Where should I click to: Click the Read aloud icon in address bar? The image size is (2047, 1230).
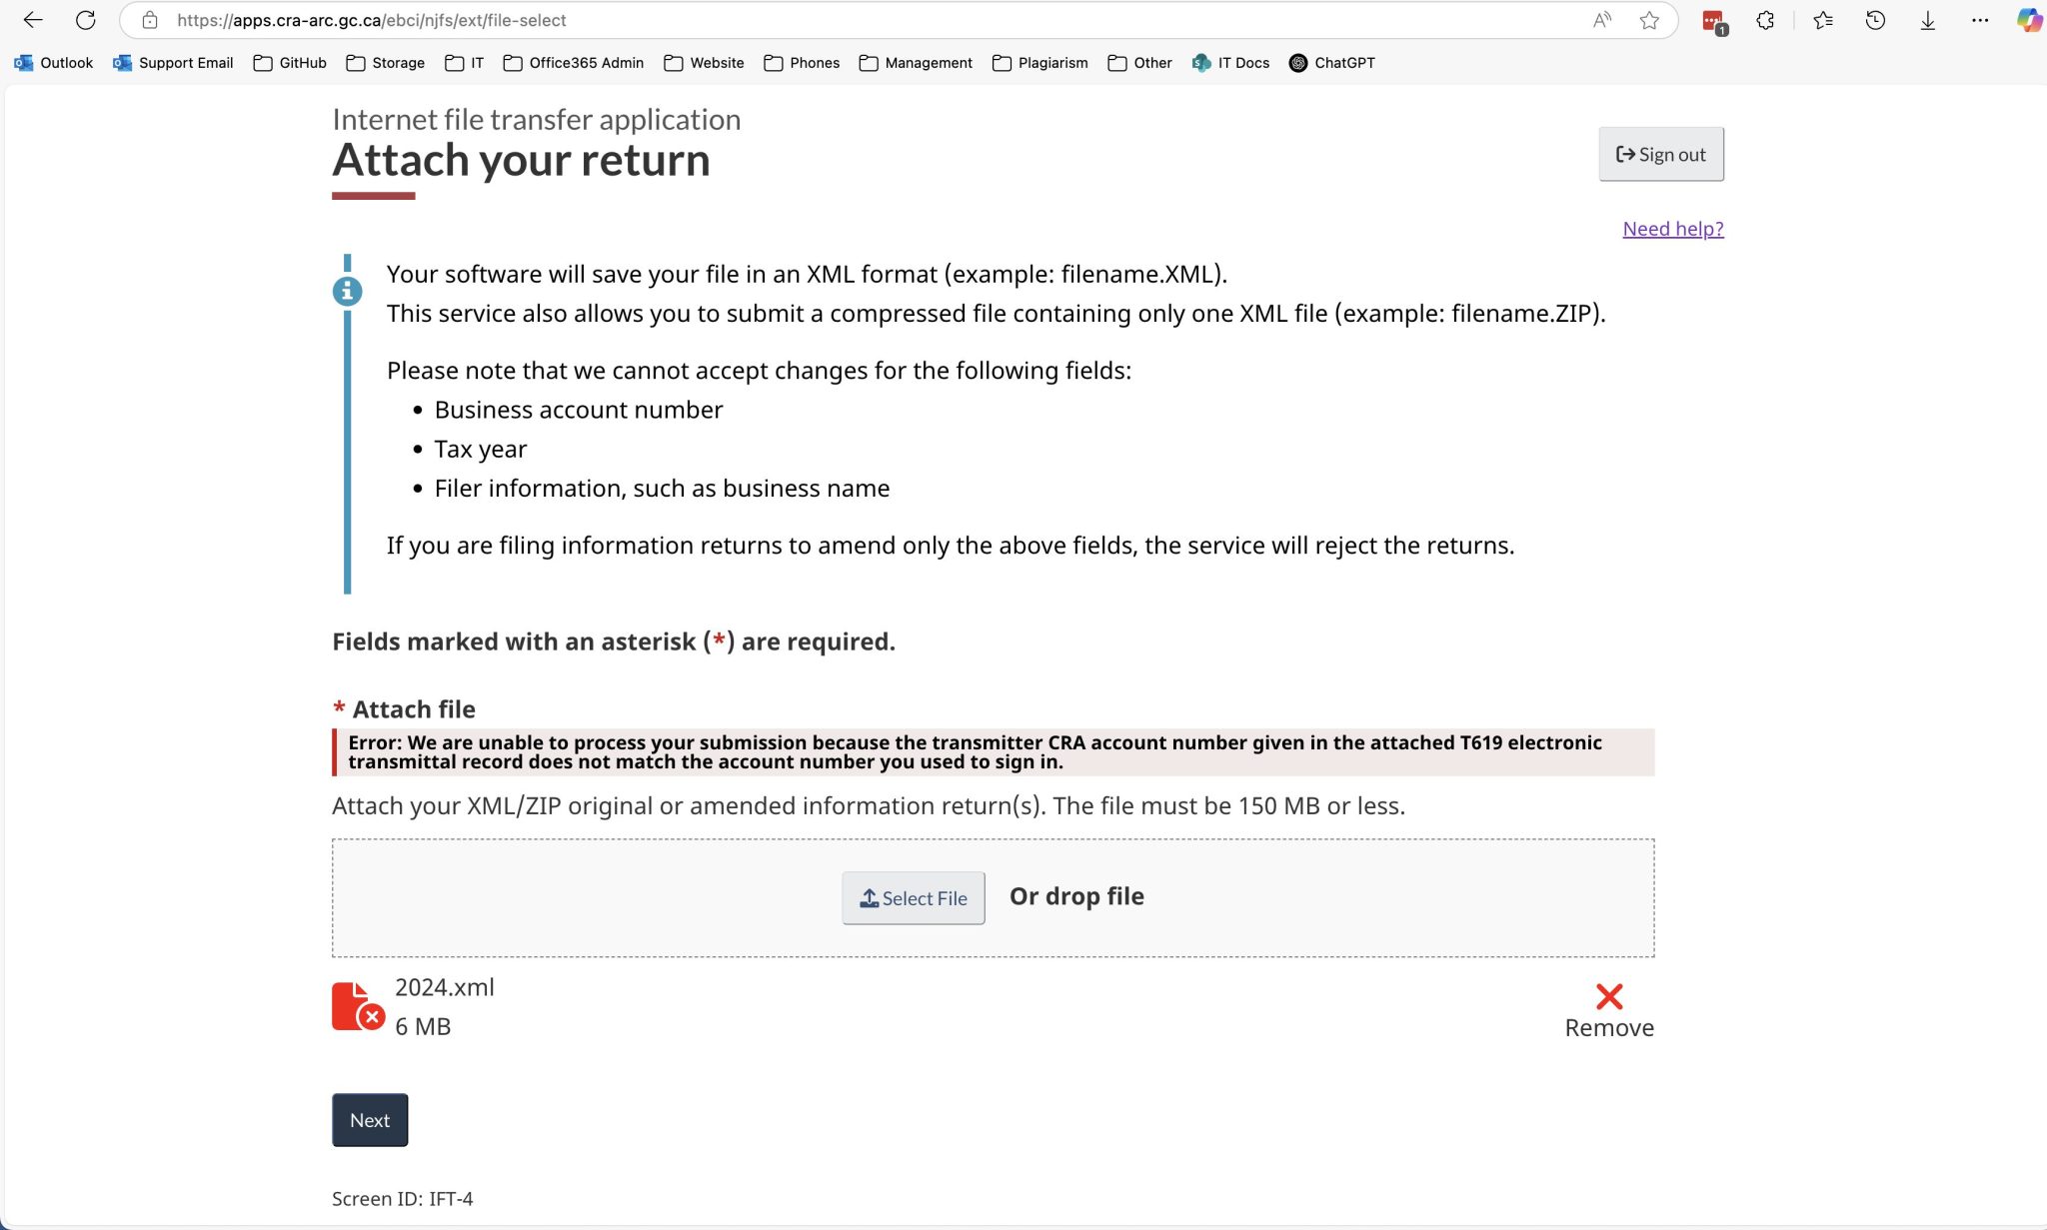[1601, 20]
